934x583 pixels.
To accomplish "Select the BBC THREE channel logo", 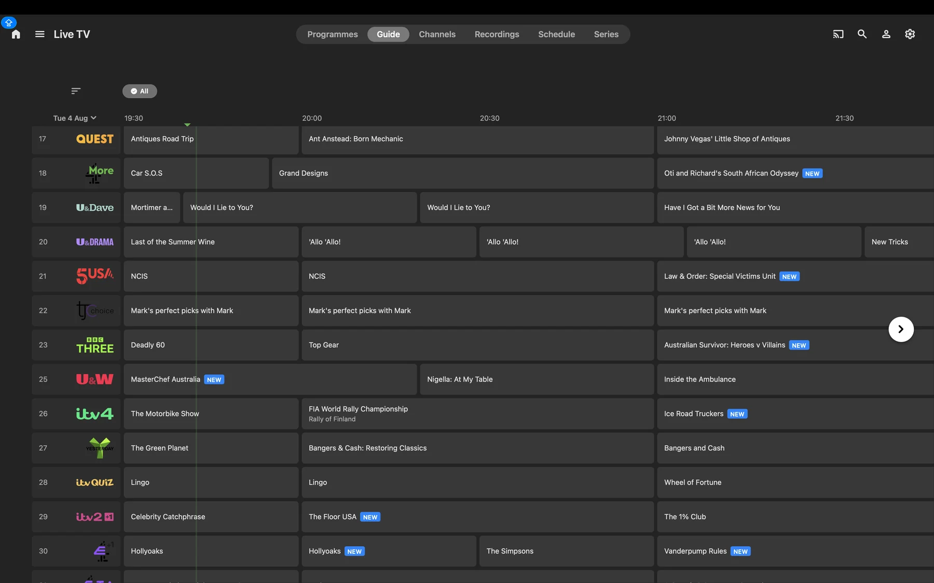I will tap(95, 345).
